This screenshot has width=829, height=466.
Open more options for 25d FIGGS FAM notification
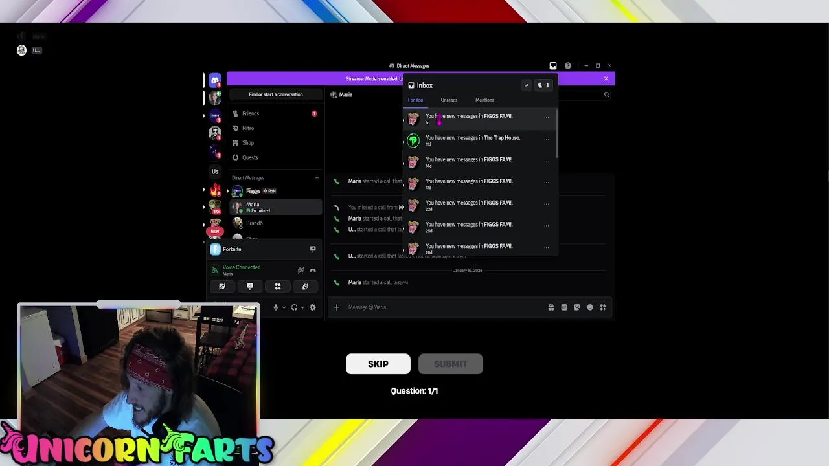click(547, 225)
